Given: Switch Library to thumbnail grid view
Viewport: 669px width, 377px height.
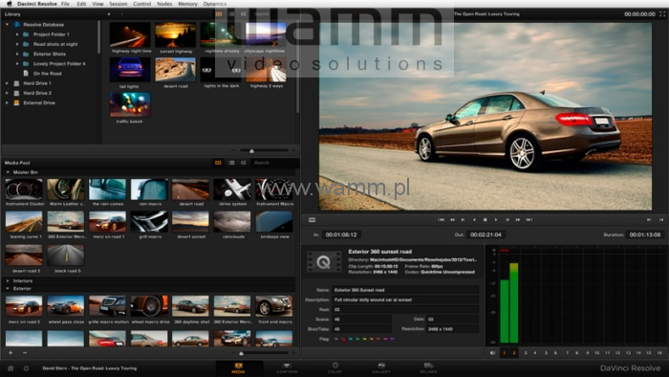Looking at the screenshot, I should click(x=219, y=14).
